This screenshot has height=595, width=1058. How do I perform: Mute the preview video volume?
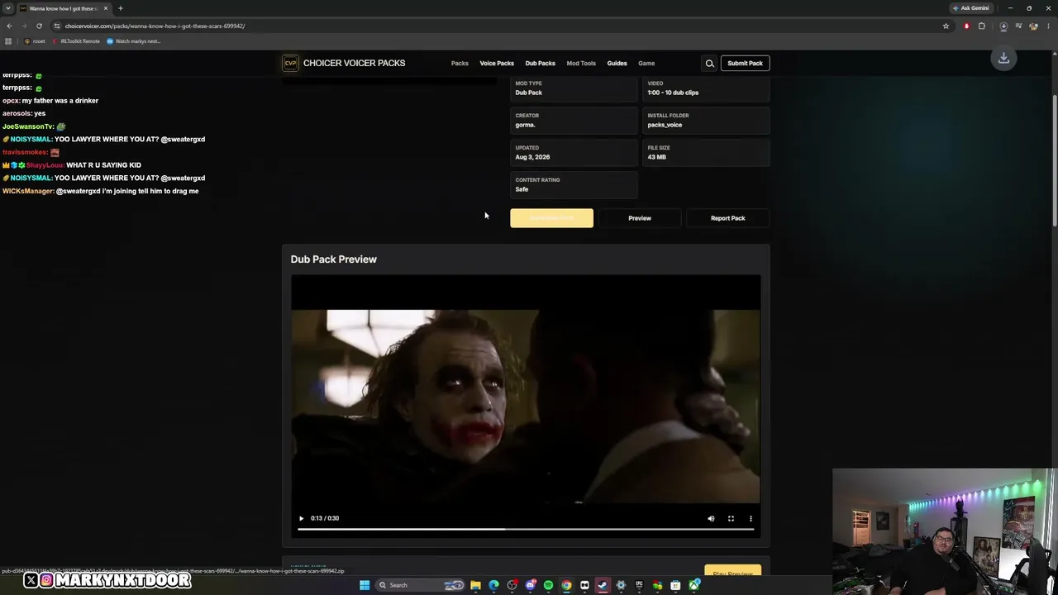(711, 518)
